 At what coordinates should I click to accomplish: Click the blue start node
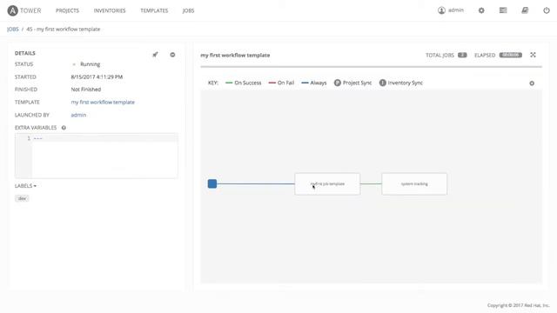[212, 183]
